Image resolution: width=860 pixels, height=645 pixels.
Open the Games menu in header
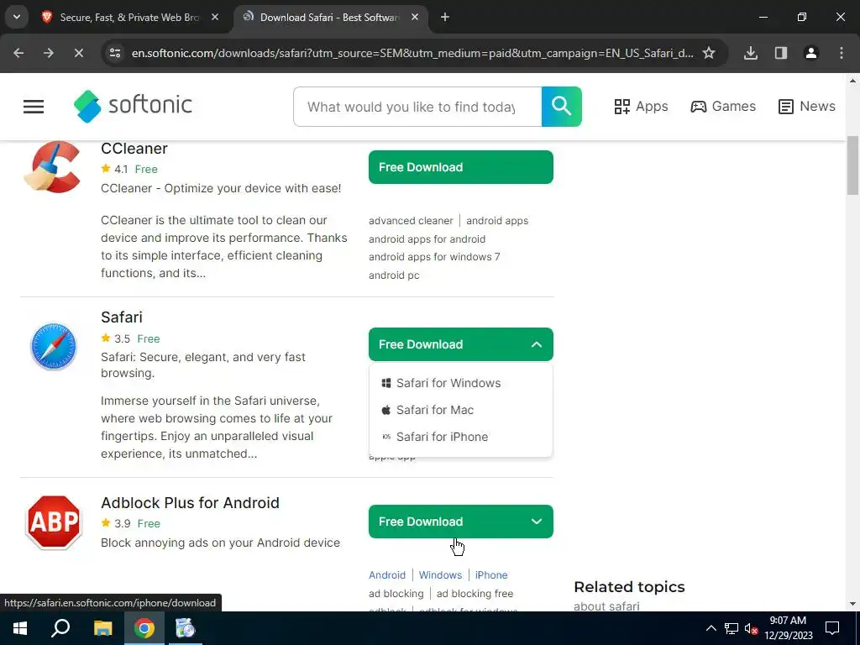tap(723, 107)
